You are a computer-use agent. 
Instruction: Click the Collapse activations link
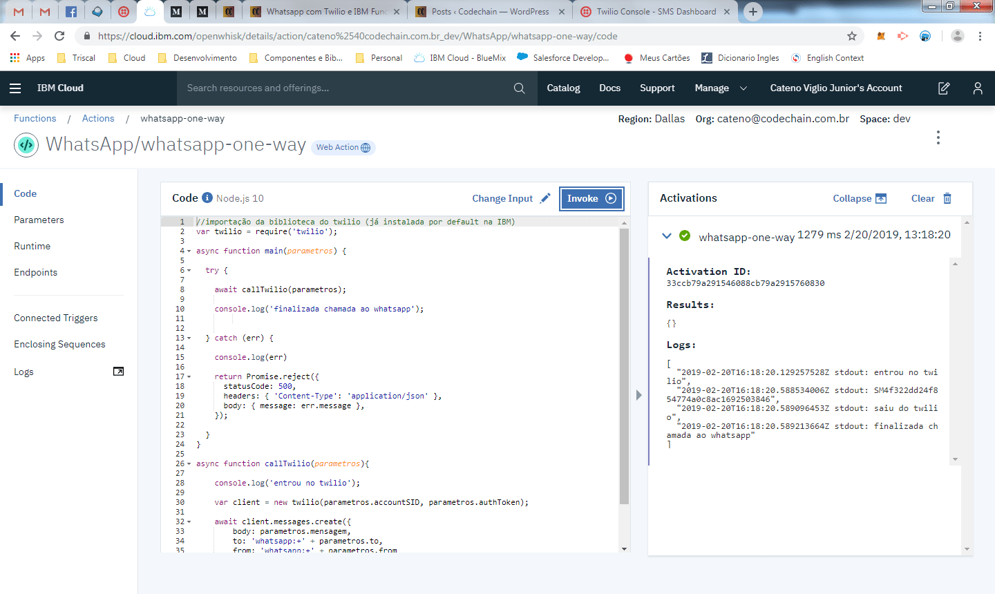pos(852,198)
